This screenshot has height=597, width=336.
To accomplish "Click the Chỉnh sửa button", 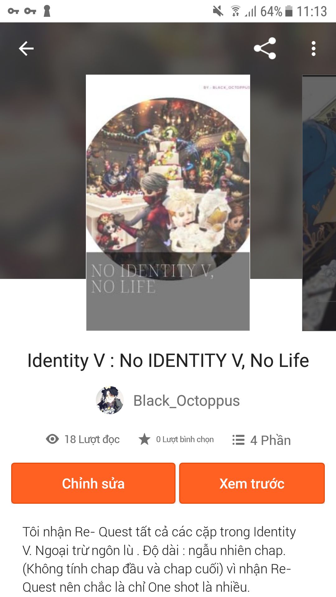I will 93,483.
